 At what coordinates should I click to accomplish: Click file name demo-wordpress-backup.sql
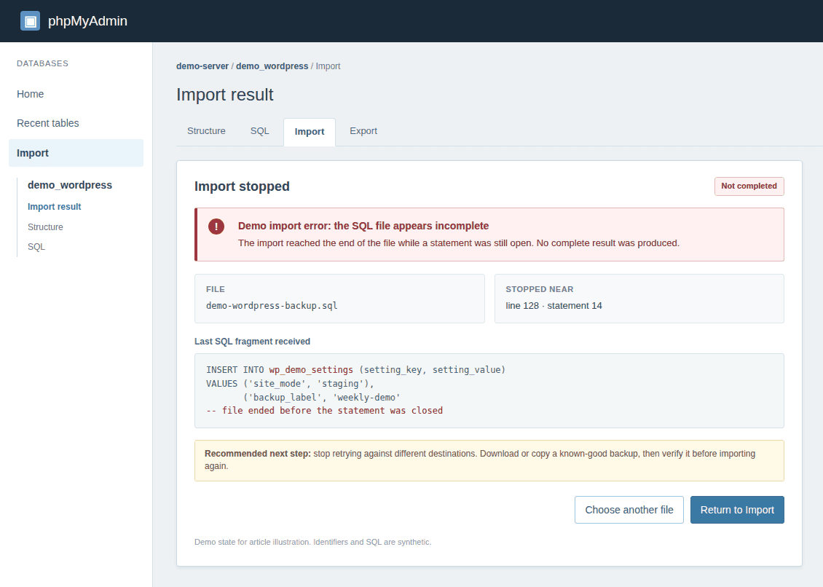(x=272, y=306)
